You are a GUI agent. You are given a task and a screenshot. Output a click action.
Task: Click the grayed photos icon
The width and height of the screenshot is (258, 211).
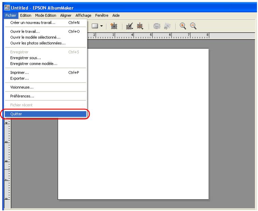click(167, 26)
